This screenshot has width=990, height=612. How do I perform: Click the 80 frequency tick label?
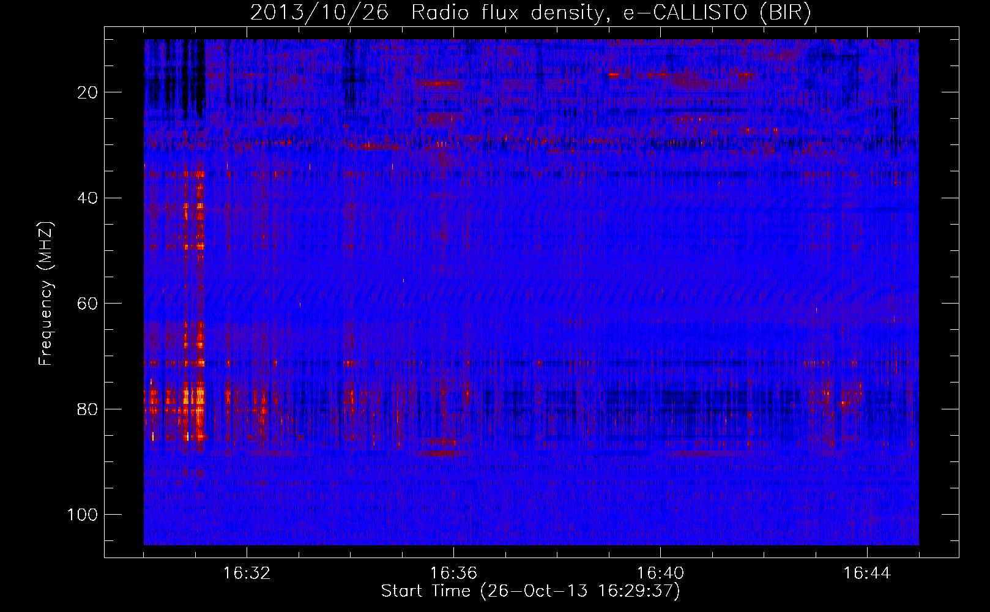[x=88, y=409]
